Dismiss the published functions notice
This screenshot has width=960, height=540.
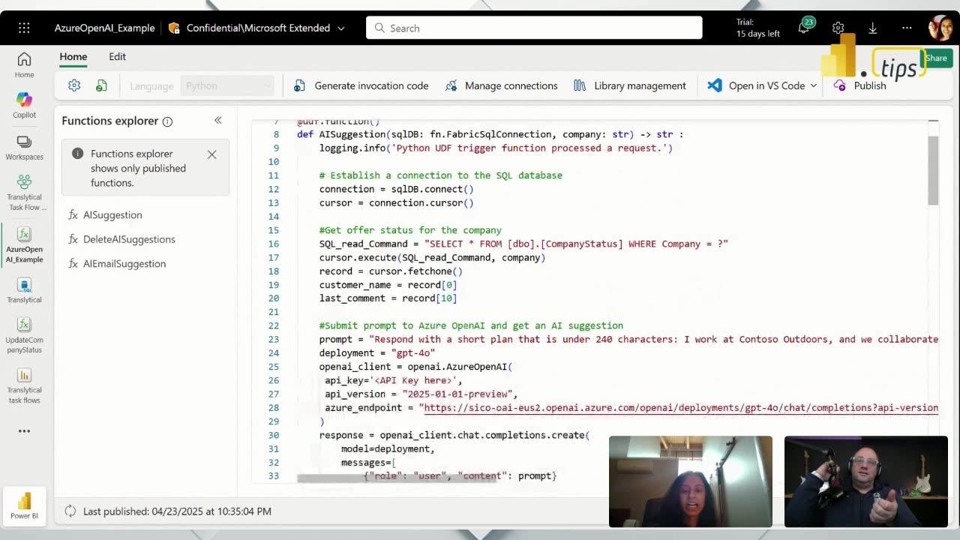[211, 154]
